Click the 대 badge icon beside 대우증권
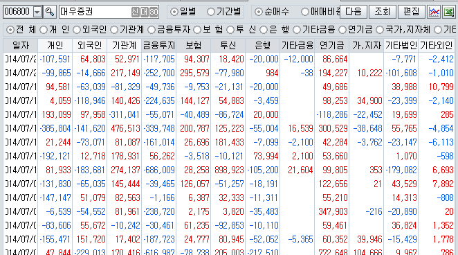 (x=145, y=12)
